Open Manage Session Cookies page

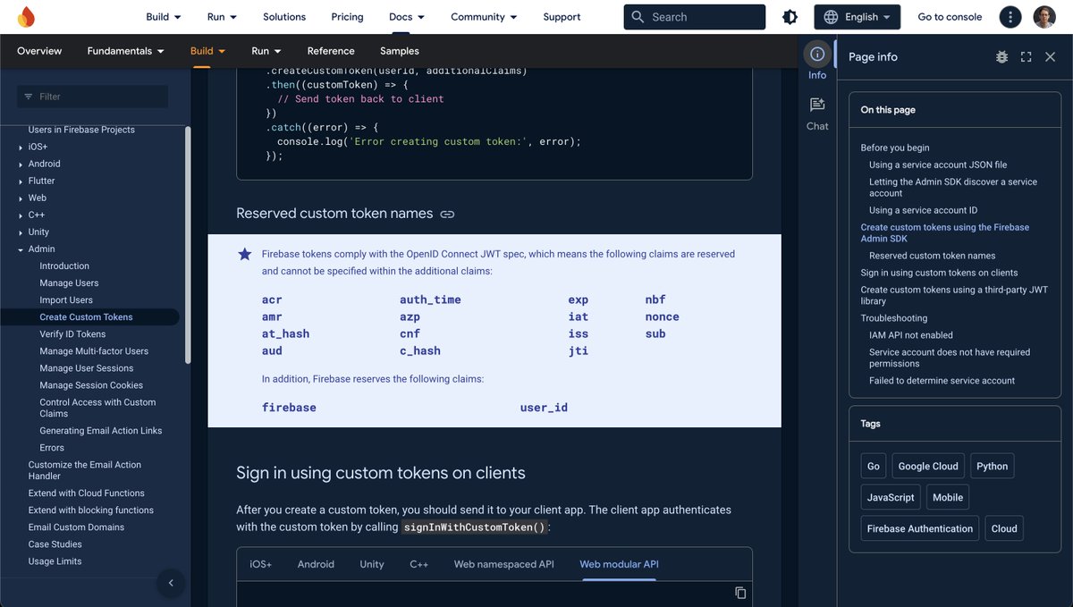(91, 385)
